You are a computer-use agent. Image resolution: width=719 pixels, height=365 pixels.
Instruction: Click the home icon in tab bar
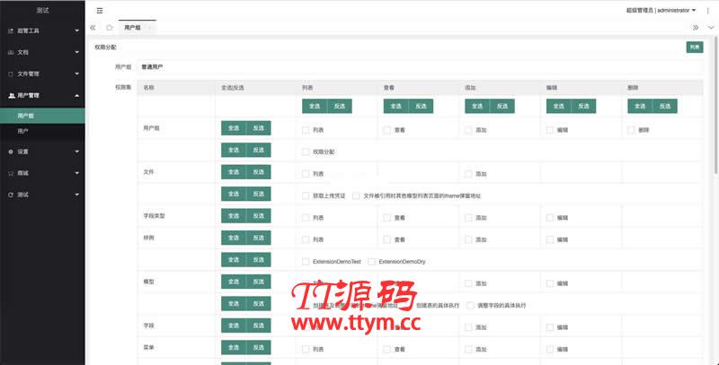click(109, 28)
